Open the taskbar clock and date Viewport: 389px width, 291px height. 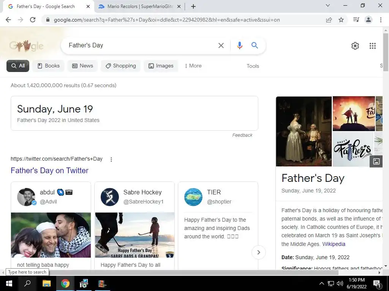(356, 283)
